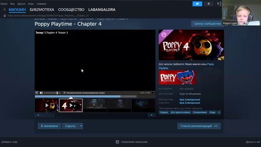This screenshot has width=261, height=147.
Task: Add game to wishlist with В желаемое
Action: click(49, 126)
